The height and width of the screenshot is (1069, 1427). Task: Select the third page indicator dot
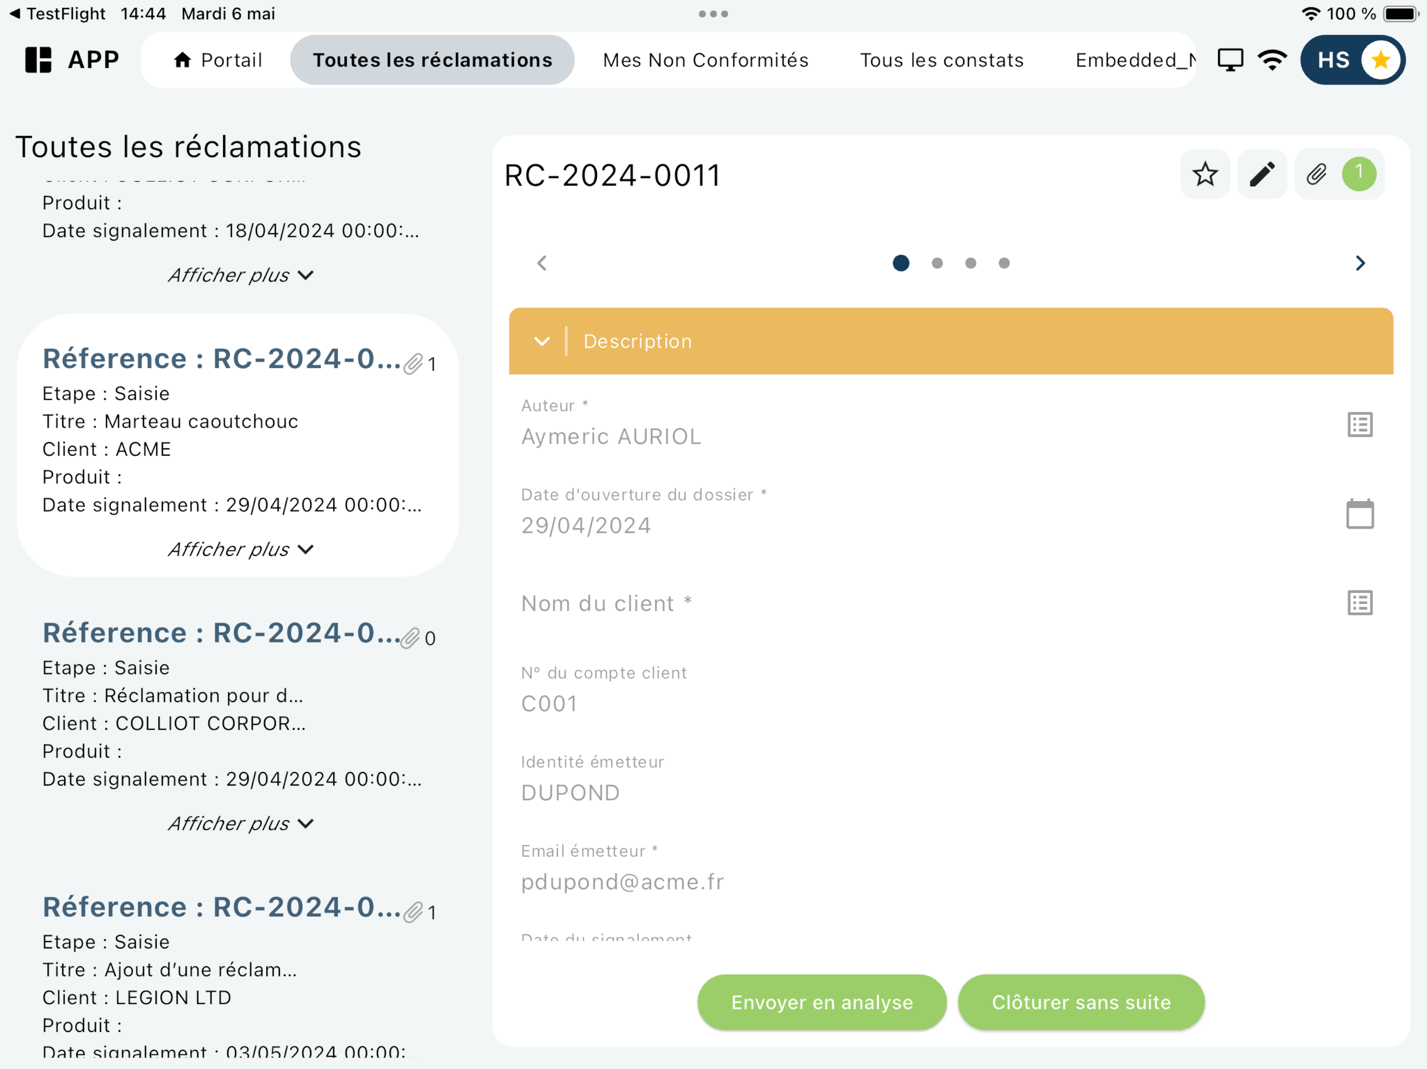pos(970,263)
